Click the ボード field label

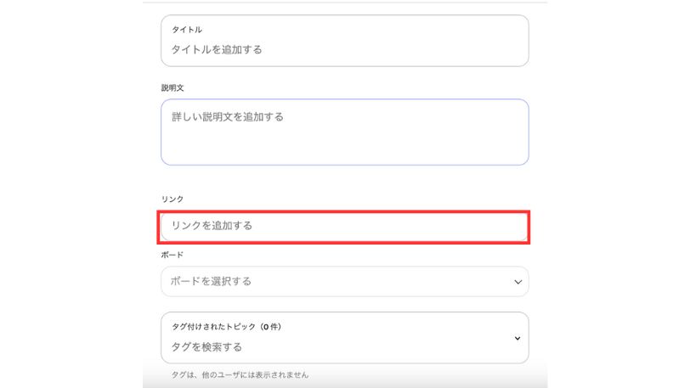[x=172, y=255]
